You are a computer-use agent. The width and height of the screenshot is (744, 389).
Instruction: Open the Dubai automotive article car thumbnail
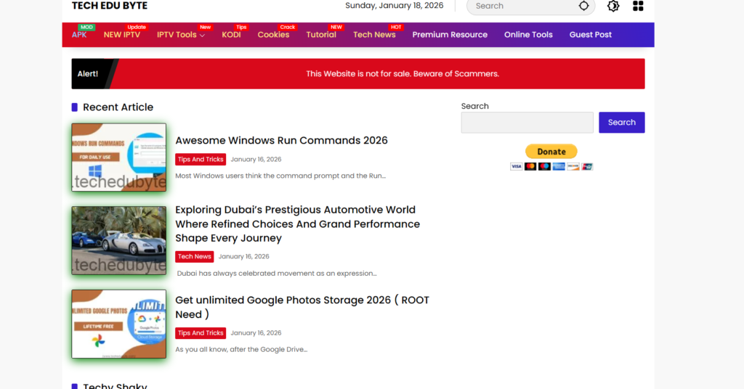click(x=119, y=240)
